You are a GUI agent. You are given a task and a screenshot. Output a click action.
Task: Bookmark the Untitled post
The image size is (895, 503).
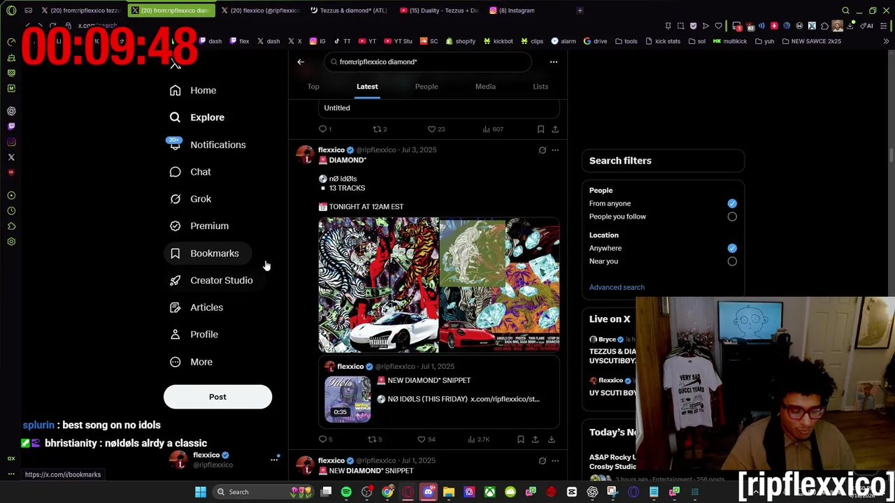[x=540, y=129]
